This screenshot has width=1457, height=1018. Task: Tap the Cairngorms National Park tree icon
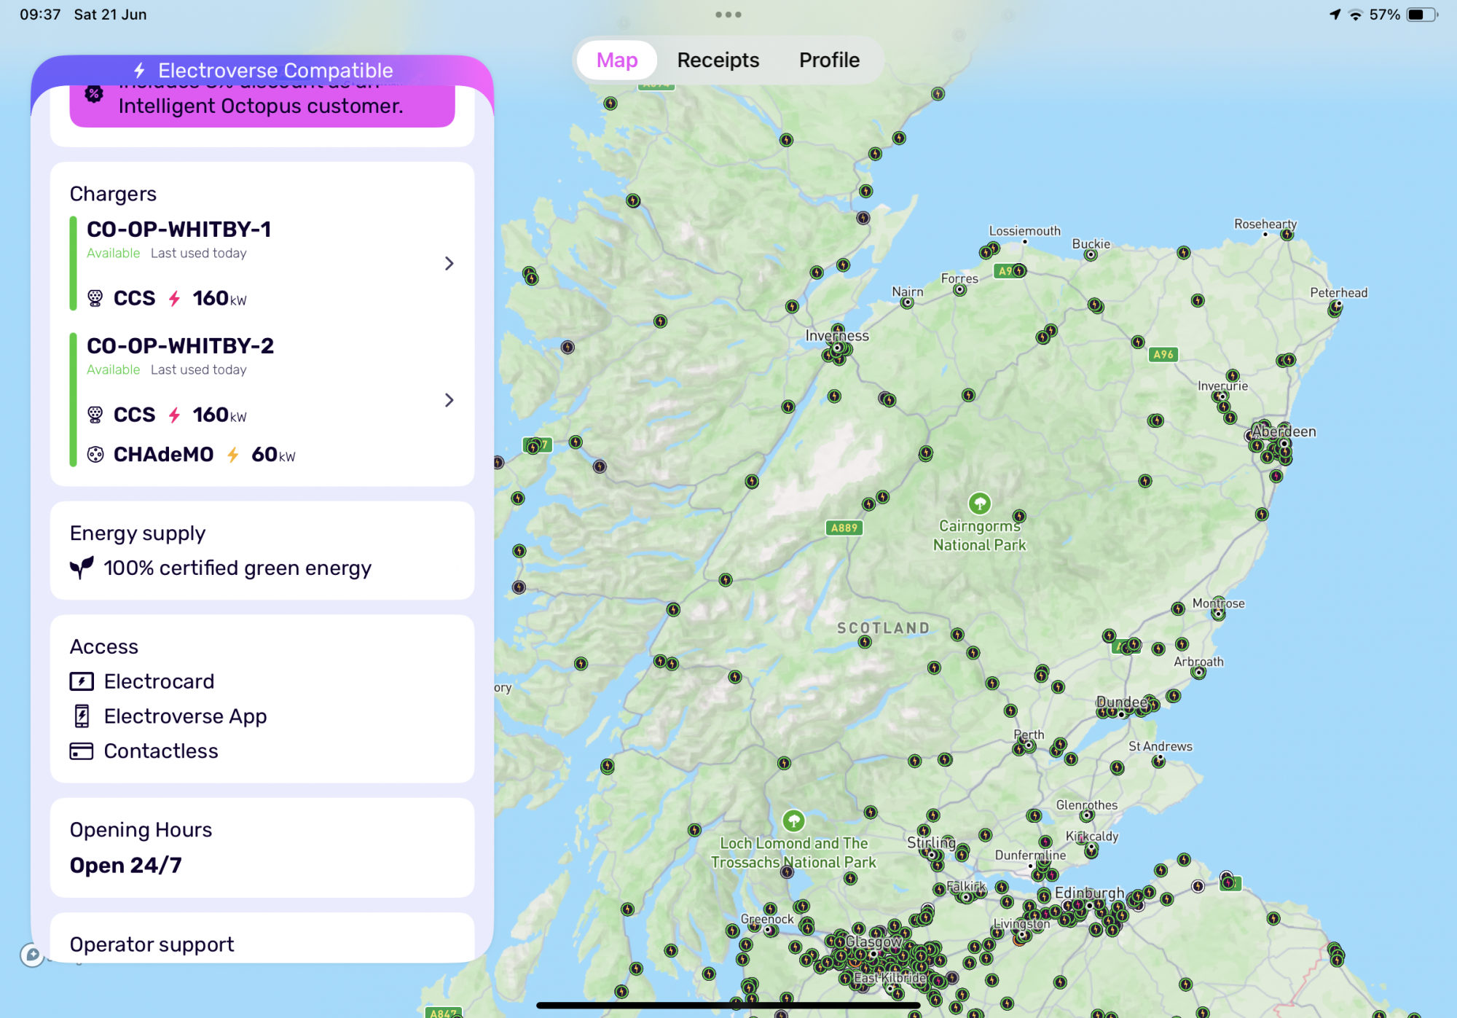979,503
